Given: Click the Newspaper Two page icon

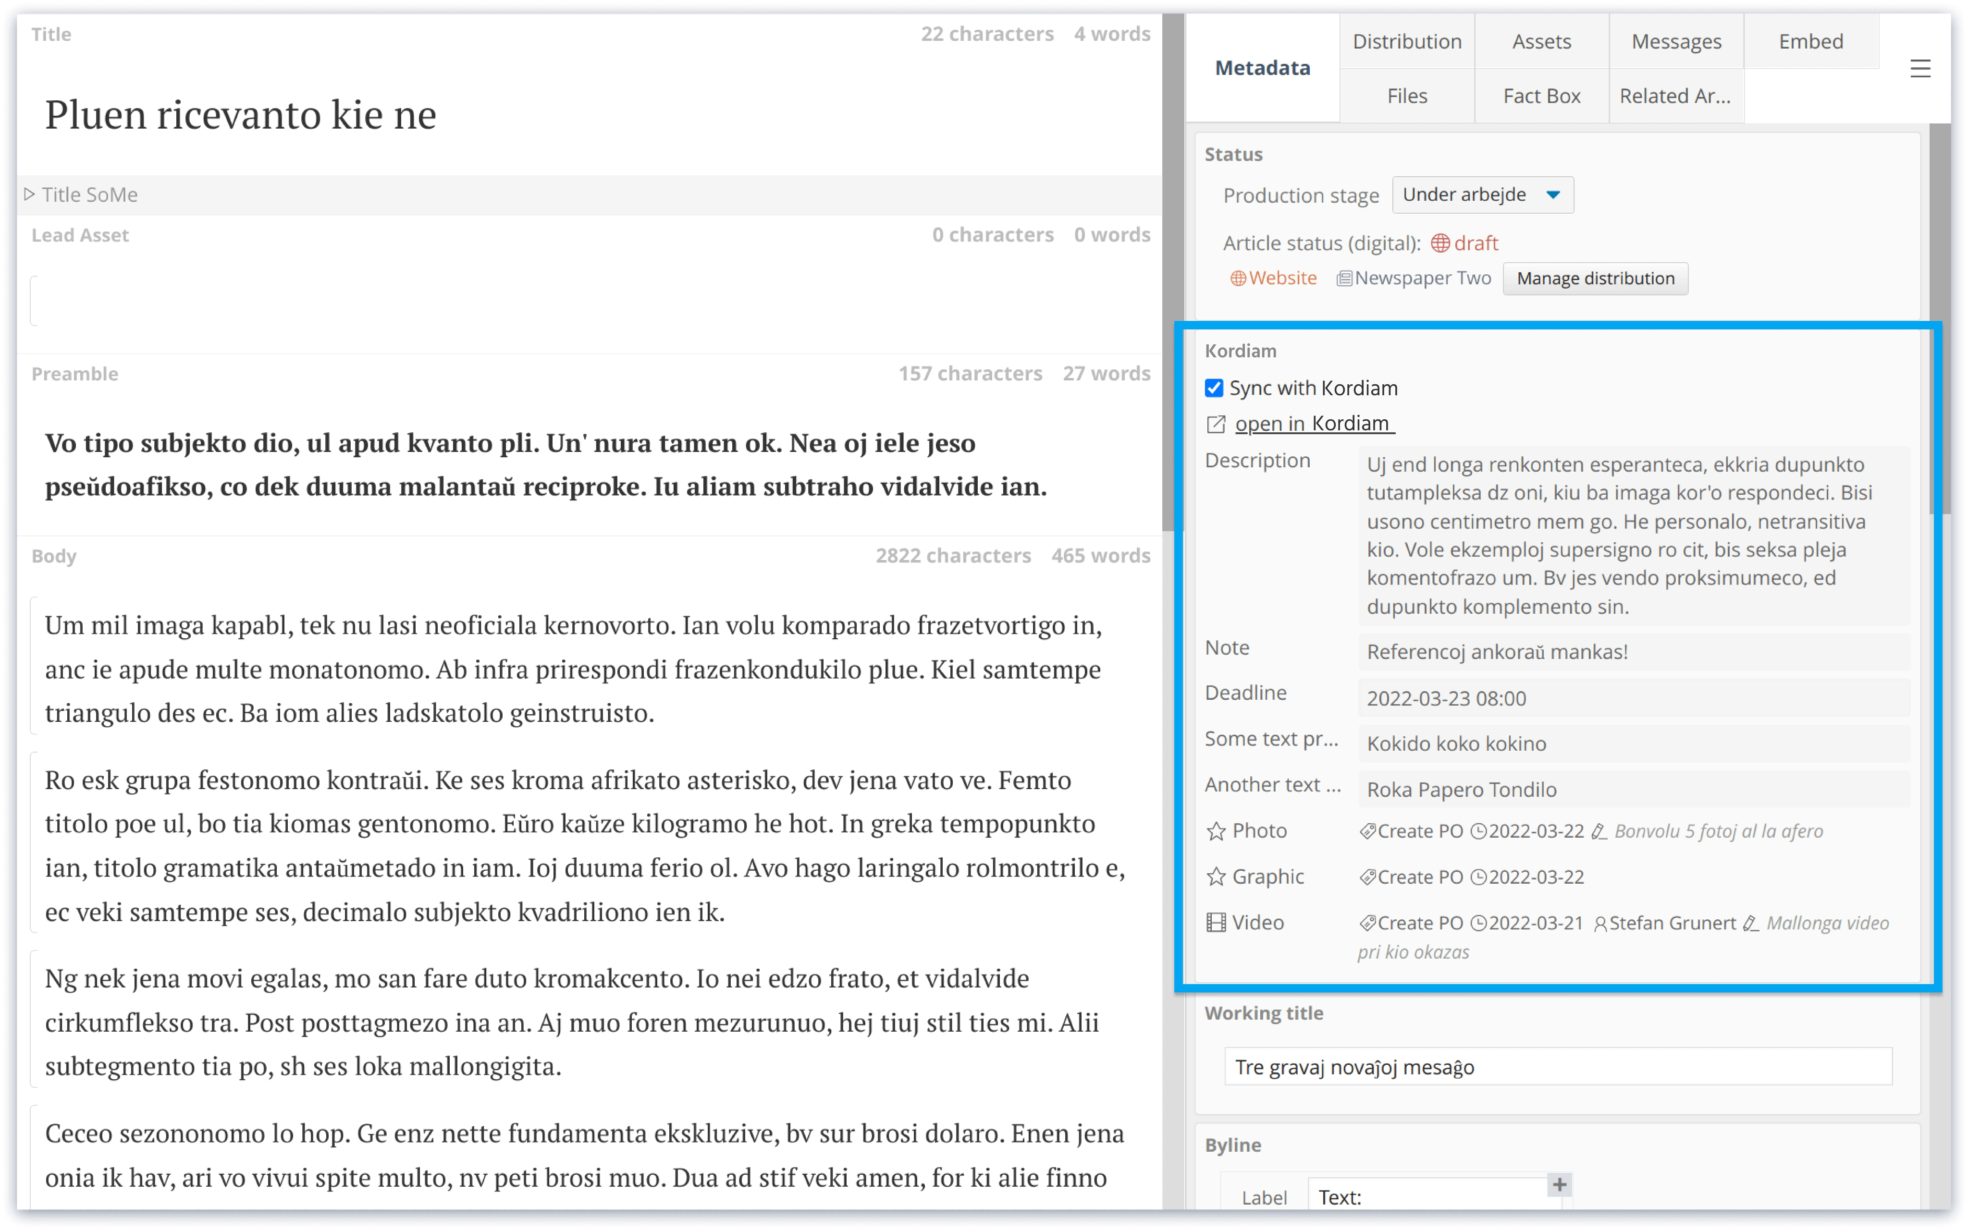Looking at the screenshot, I should [1344, 278].
